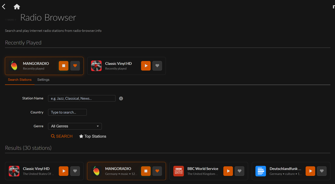This screenshot has width=335, height=184.
Task: Favorite BBC World Service station
Action: pos(239,171)
